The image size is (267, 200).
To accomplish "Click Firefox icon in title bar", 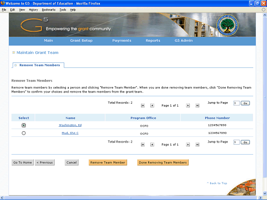I will (x=3, y=3).
